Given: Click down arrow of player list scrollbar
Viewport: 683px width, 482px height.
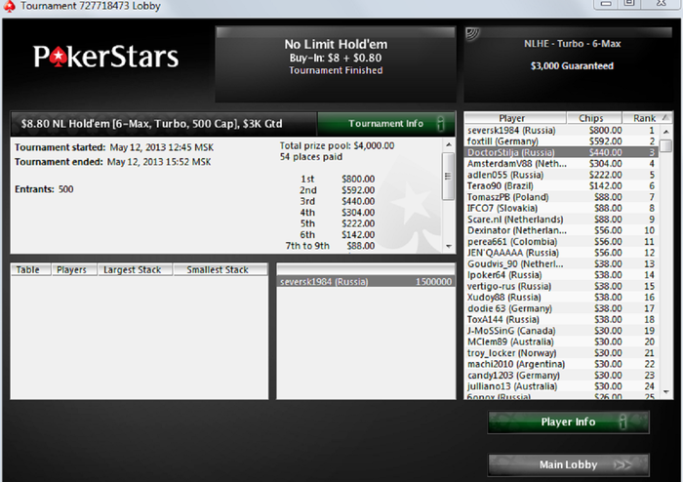Looking at the screenshot, I should click(x=666, y=392).
